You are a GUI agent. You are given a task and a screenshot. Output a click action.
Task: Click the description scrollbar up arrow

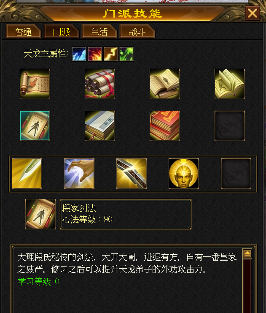click(x=247, y=253)
